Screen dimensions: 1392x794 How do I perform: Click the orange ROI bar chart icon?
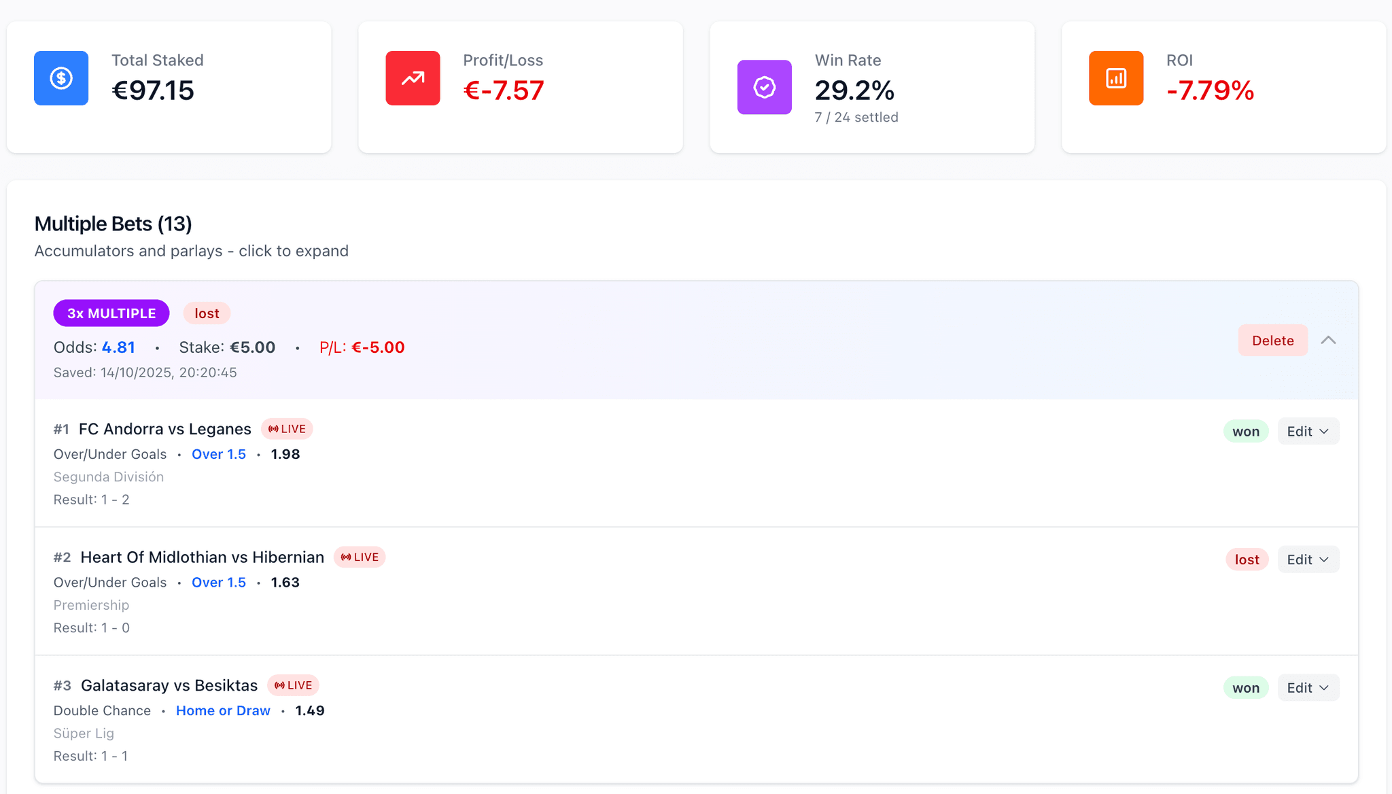[x=1115, y=78]
